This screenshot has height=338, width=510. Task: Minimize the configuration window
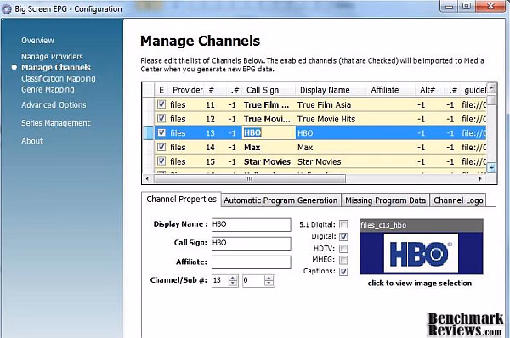(449, 7)
